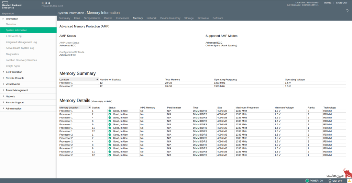
Task: Sort by Location column arrow in Memory Summary
Action: coord(97,79)
